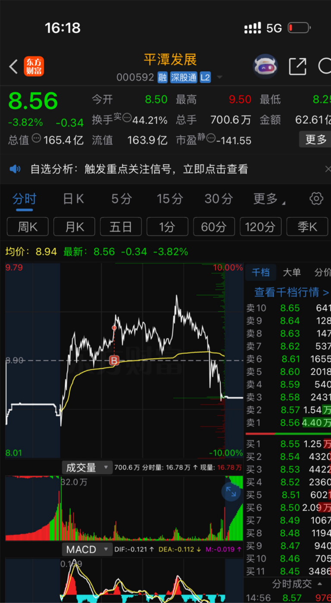Screen dimensions: 331x603
Task: Tap the 卖1 order row 8.56
Action: click(288, 423)
